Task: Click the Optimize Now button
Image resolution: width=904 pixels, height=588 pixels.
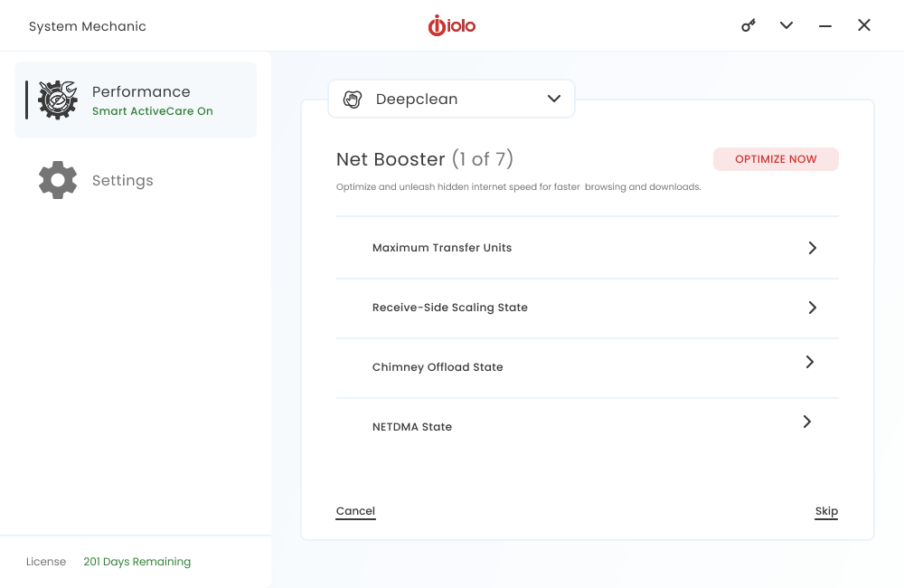Action: pyautogui.click(x=776, y=159)
